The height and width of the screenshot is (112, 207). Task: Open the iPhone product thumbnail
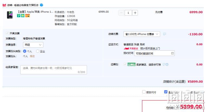[10, 15]
